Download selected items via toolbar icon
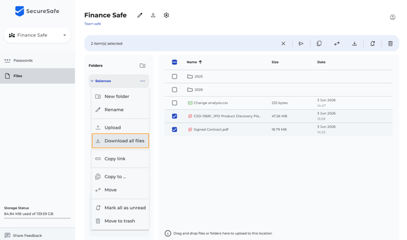Image resolution: width=407 pixels, height=240 pixels. (354, 43)
